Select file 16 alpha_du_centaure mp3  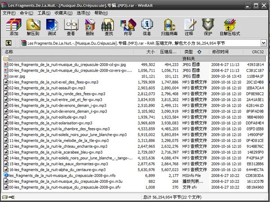(x=57, y=170)
